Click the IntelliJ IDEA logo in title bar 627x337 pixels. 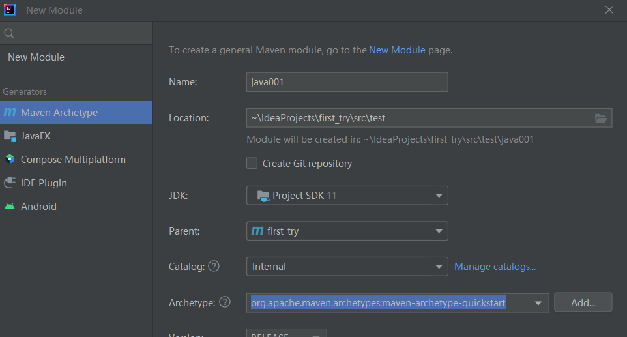9,10
